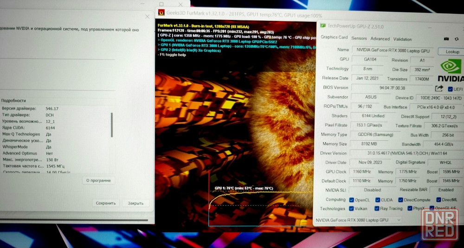Screen dimensions: 464x248
Task: Toggle the DirectML checkbox
Action: point(438,200)
